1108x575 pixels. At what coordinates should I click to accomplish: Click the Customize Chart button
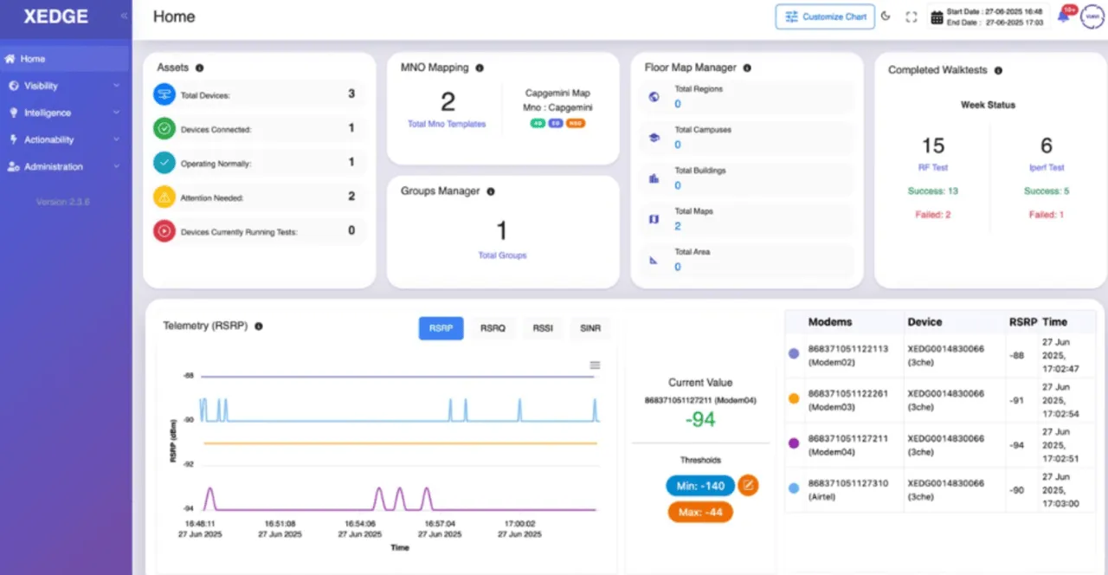(825, 16)
